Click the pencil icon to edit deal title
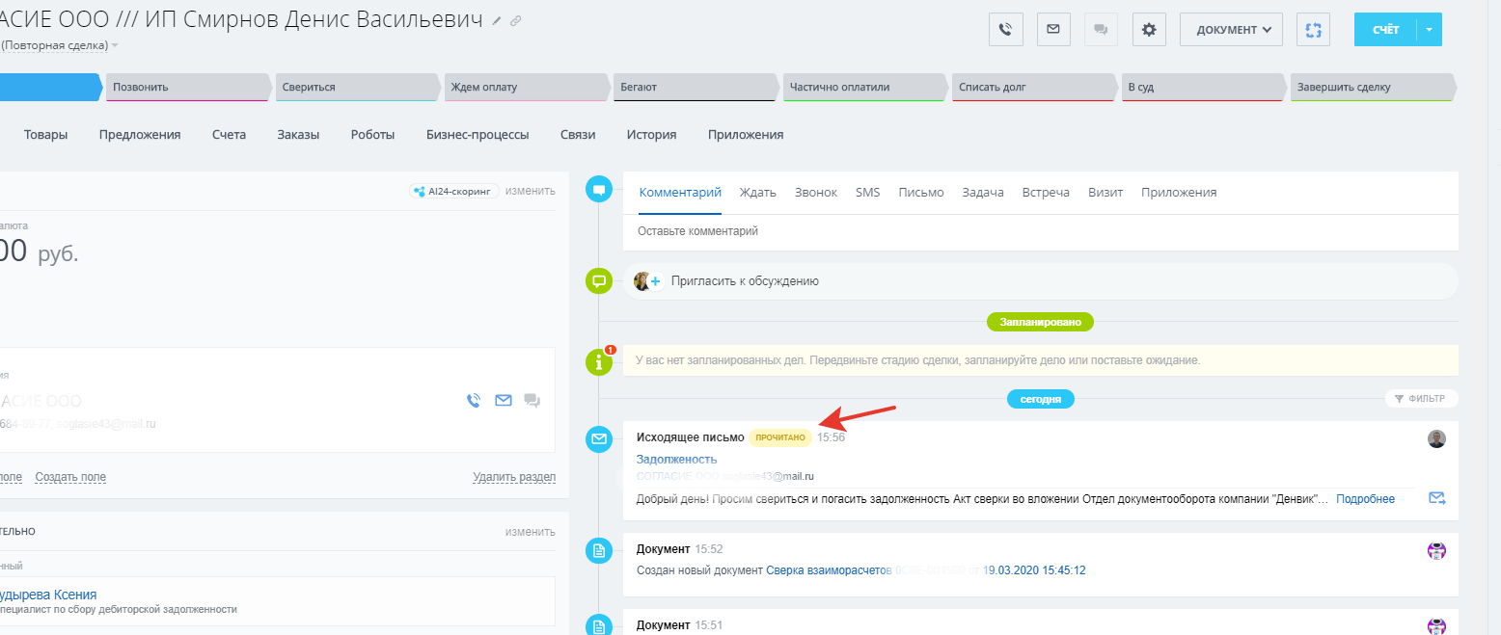The image size is (1501, 635). point(497,20)
